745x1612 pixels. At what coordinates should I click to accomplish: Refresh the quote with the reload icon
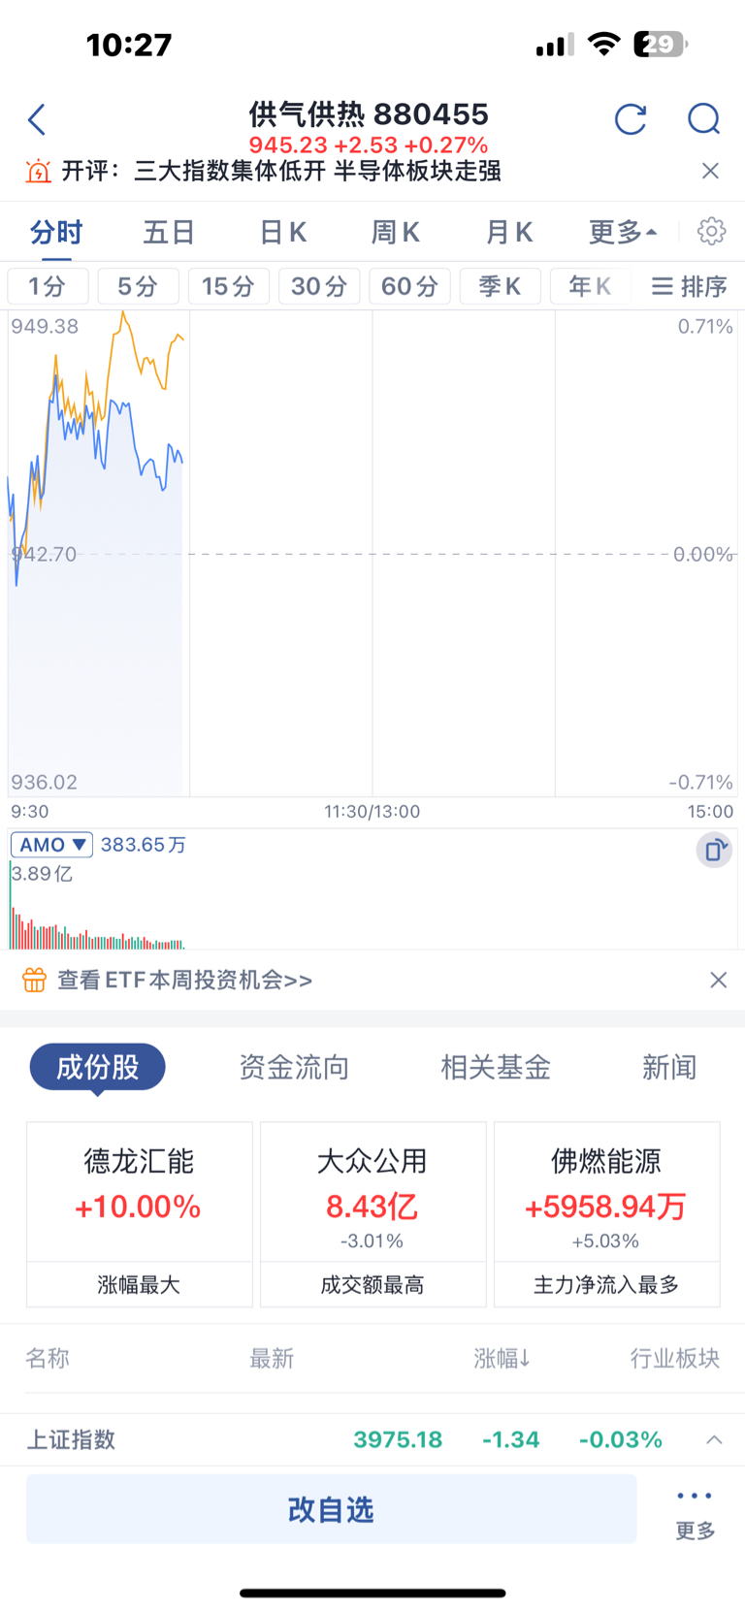pyautogui.click(x=631, y=119)
